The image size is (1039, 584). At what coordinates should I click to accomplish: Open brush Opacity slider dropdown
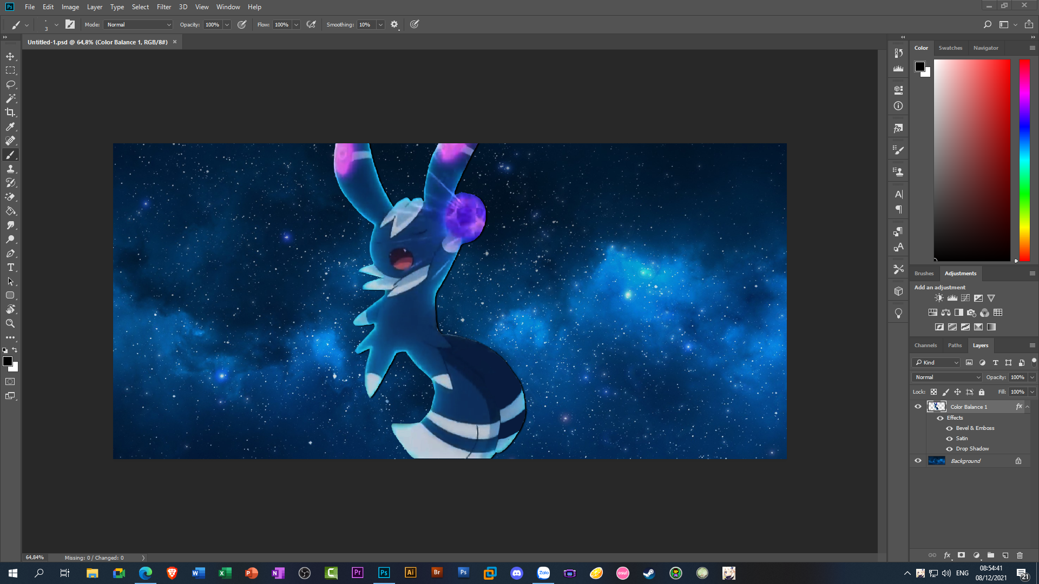point(227,24)
